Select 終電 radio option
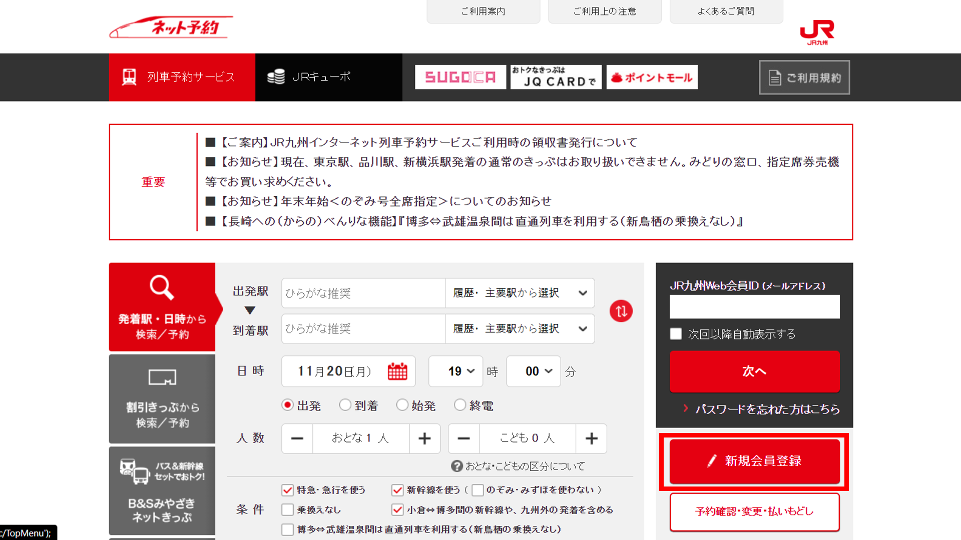The width and height of the screenshot is (961, 540). click(460, 405)
